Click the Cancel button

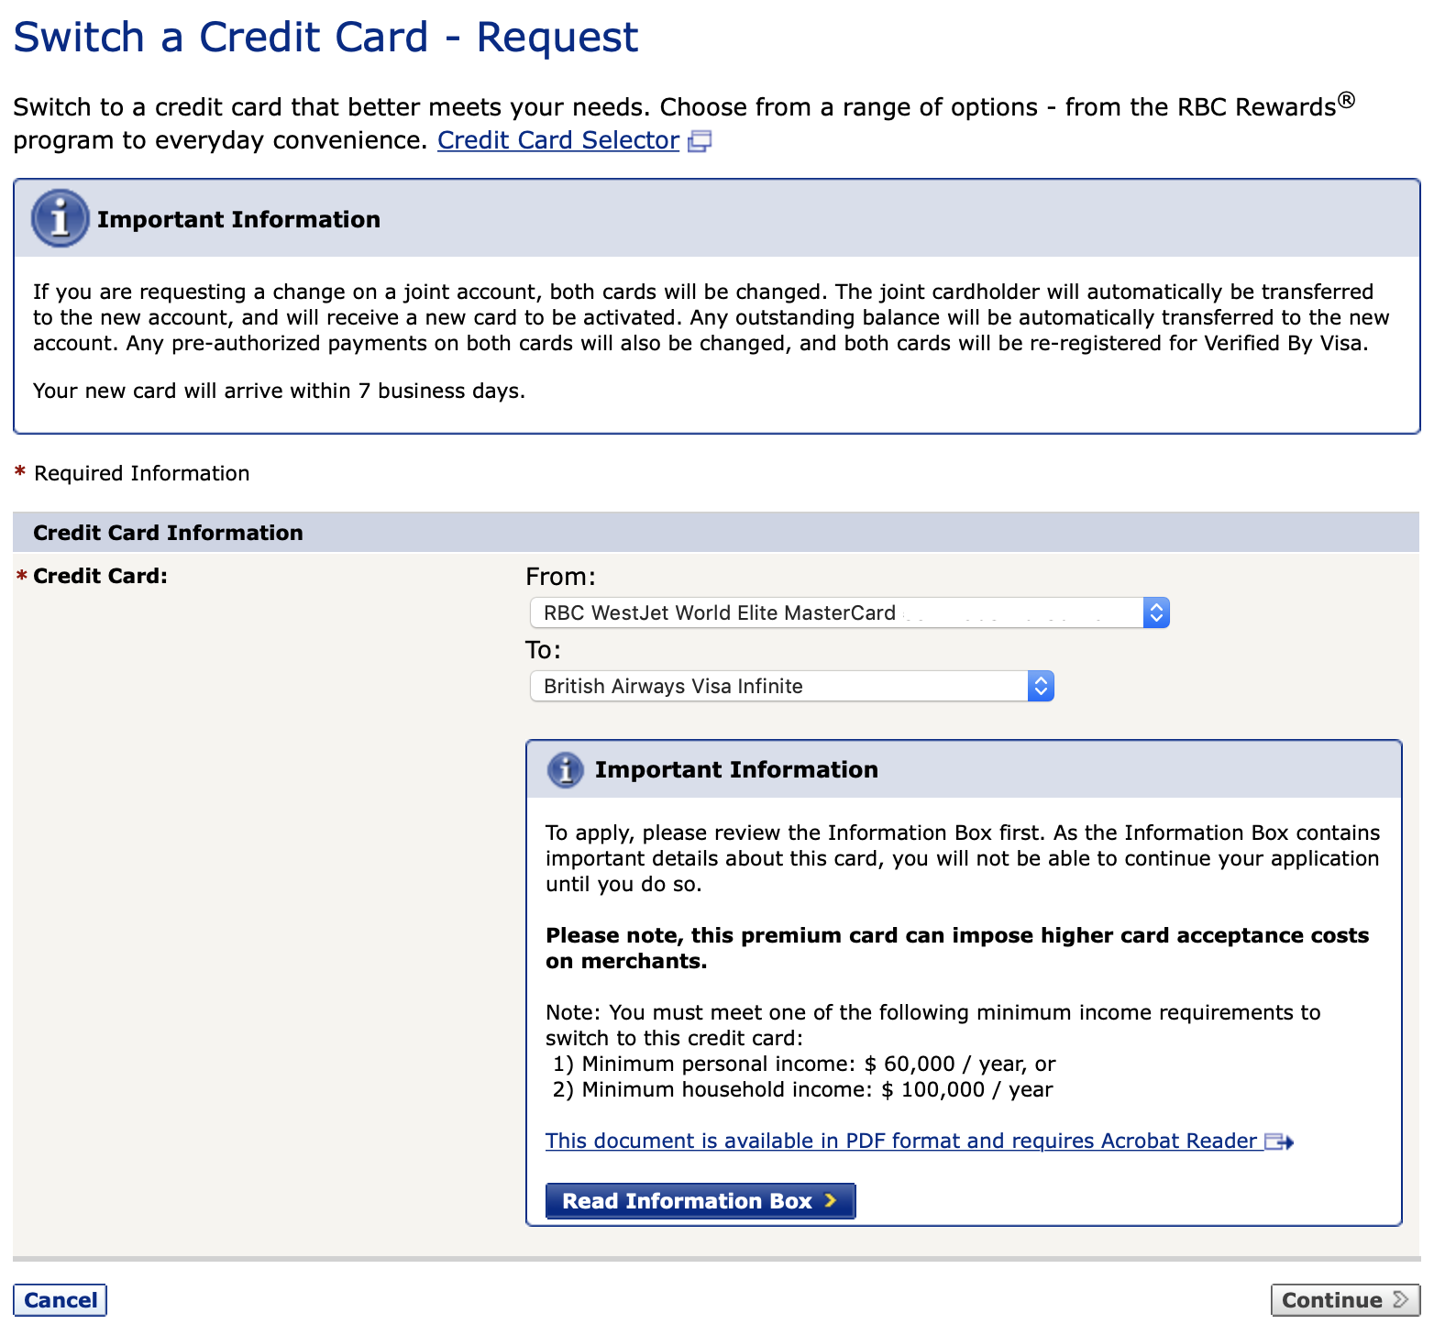[61, 1300]
